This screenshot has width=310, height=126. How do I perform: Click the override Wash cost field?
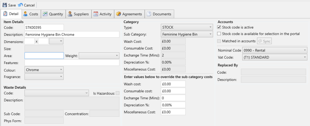(x=173, y=84)
